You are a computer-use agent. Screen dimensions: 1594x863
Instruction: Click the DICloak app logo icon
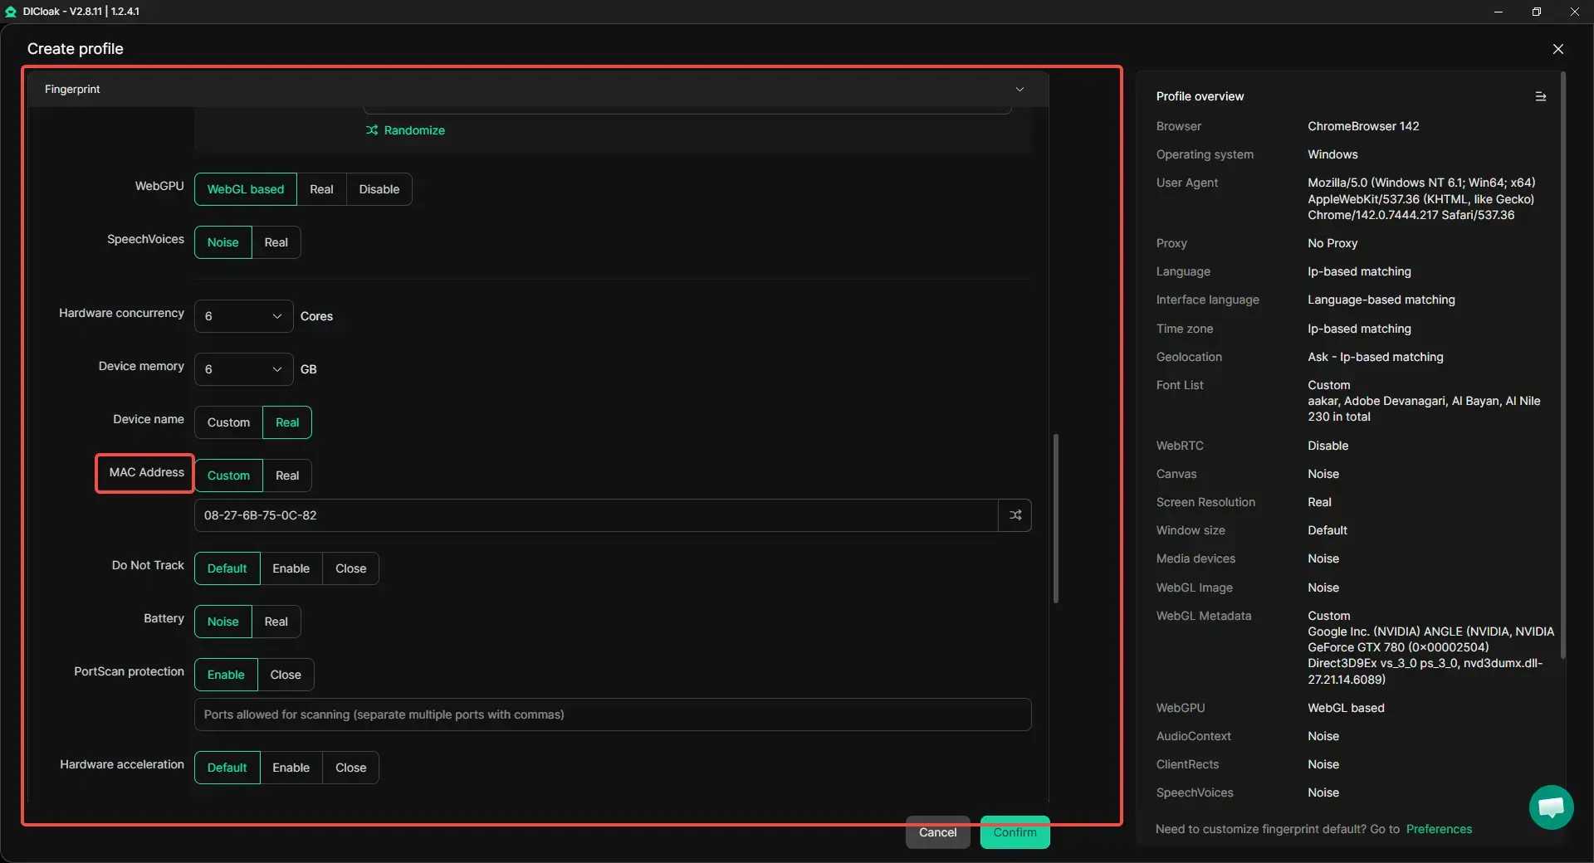tap(11, 12)
